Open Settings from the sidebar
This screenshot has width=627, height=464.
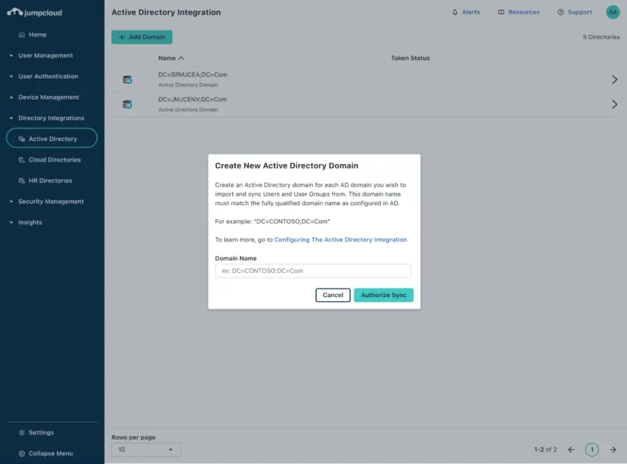point(41,432)
